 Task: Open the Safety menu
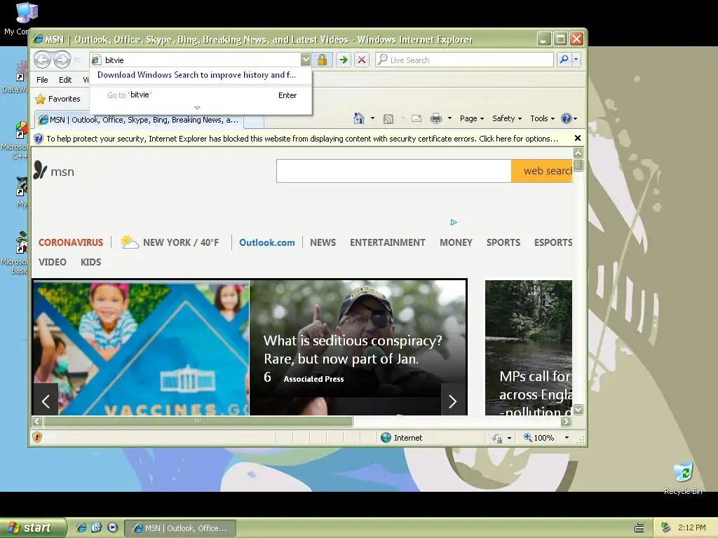[507, 118]
